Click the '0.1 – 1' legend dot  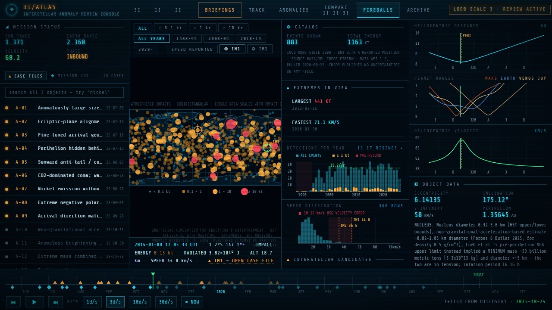(183, 192)
